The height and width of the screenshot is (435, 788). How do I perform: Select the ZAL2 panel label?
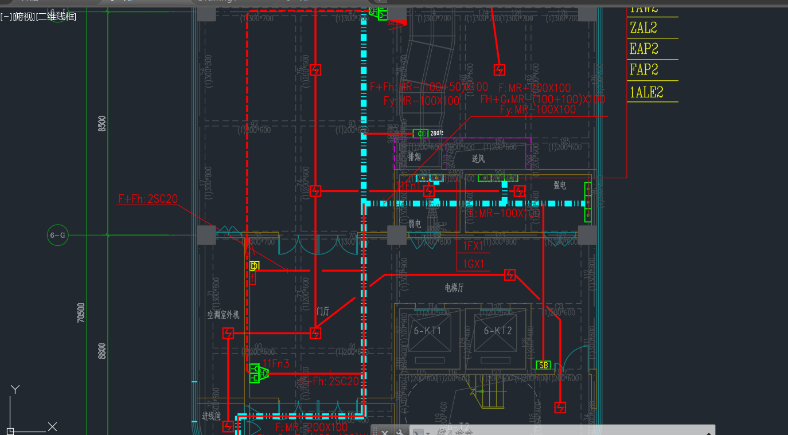tap(643, 28)
